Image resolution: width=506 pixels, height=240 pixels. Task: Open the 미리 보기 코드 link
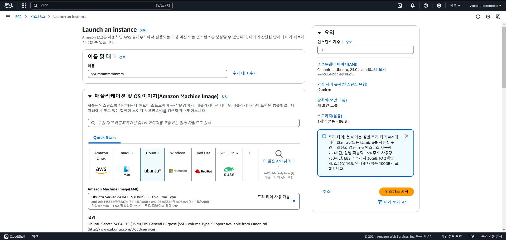(x=393, y=202)
